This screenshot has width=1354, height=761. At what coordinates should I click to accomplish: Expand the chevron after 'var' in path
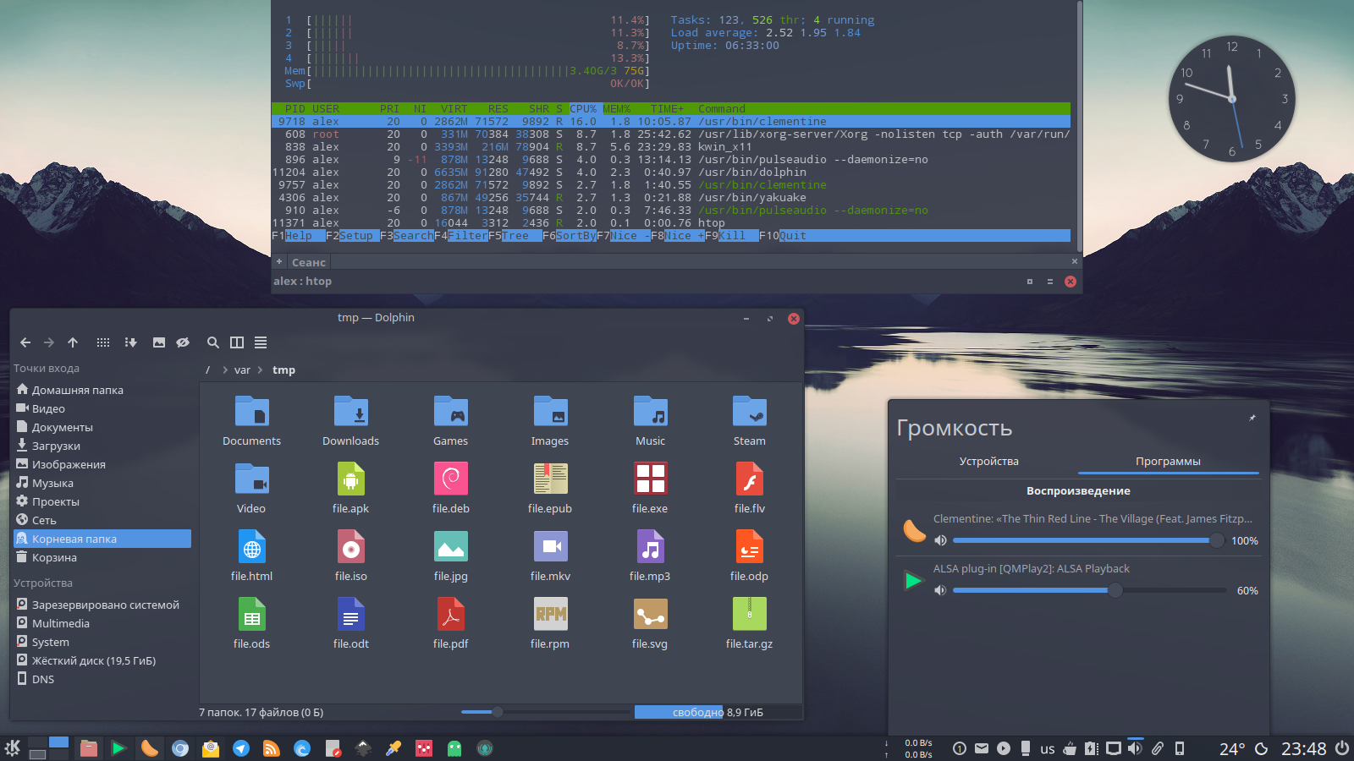[x=260, y=370]
